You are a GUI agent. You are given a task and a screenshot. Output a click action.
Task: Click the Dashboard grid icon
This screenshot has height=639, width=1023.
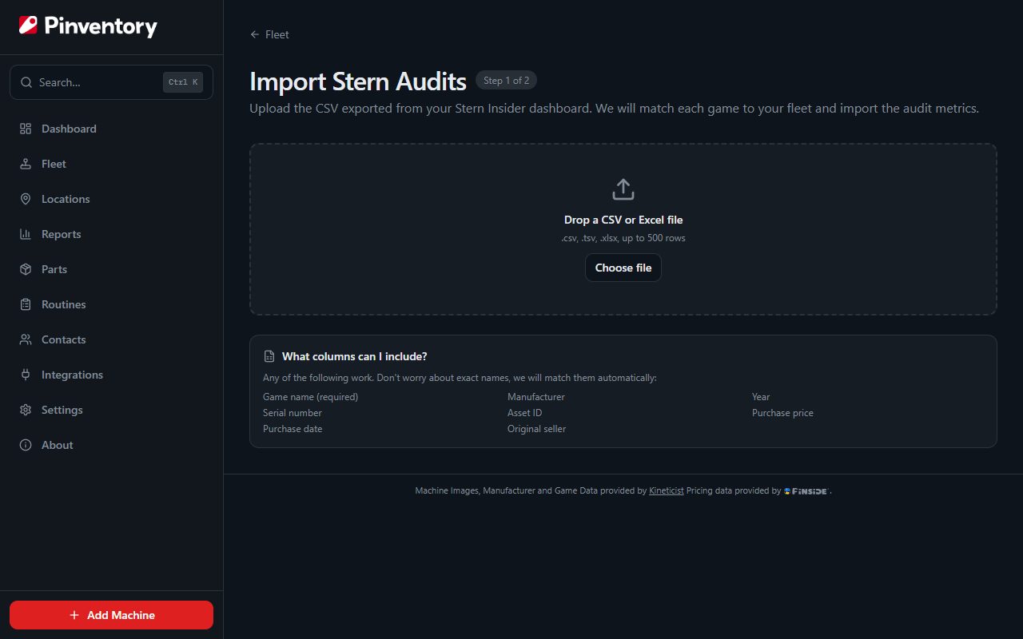coord(26,129)
